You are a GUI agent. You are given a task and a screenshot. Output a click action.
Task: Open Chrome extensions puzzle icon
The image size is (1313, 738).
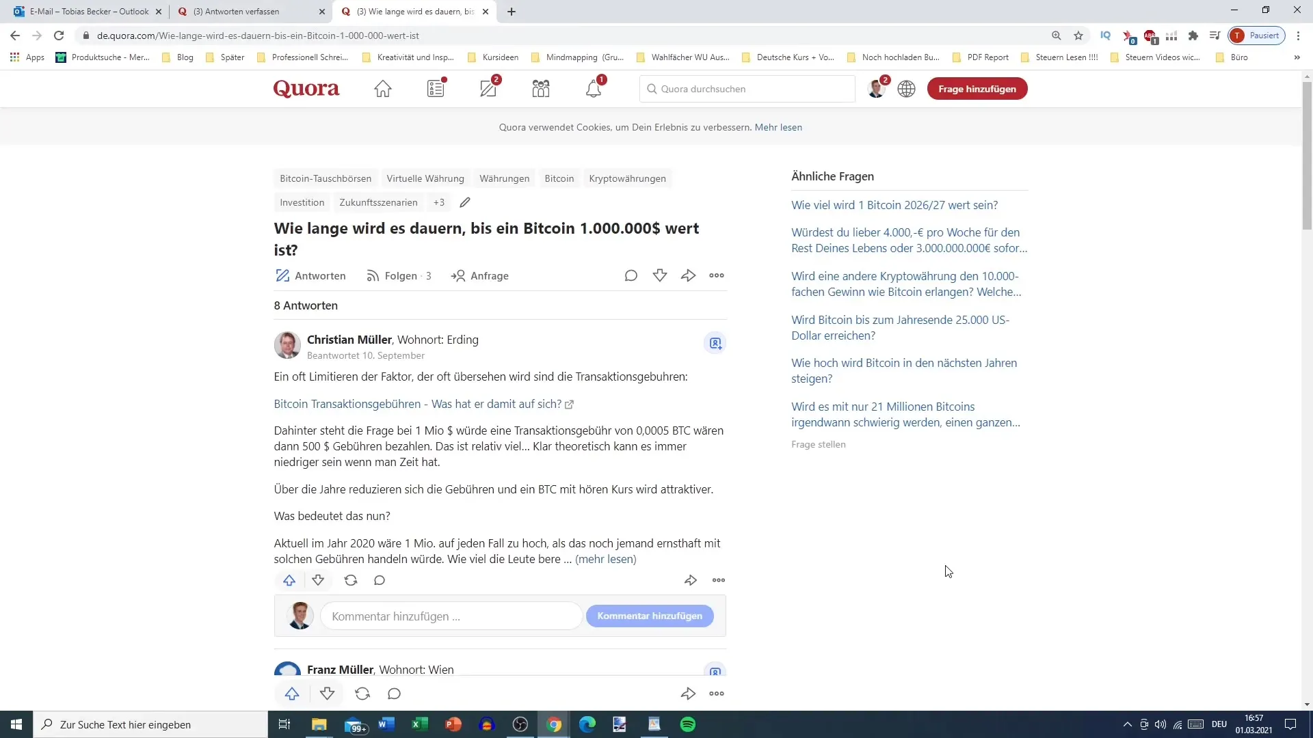click(x=1193, y=36)
